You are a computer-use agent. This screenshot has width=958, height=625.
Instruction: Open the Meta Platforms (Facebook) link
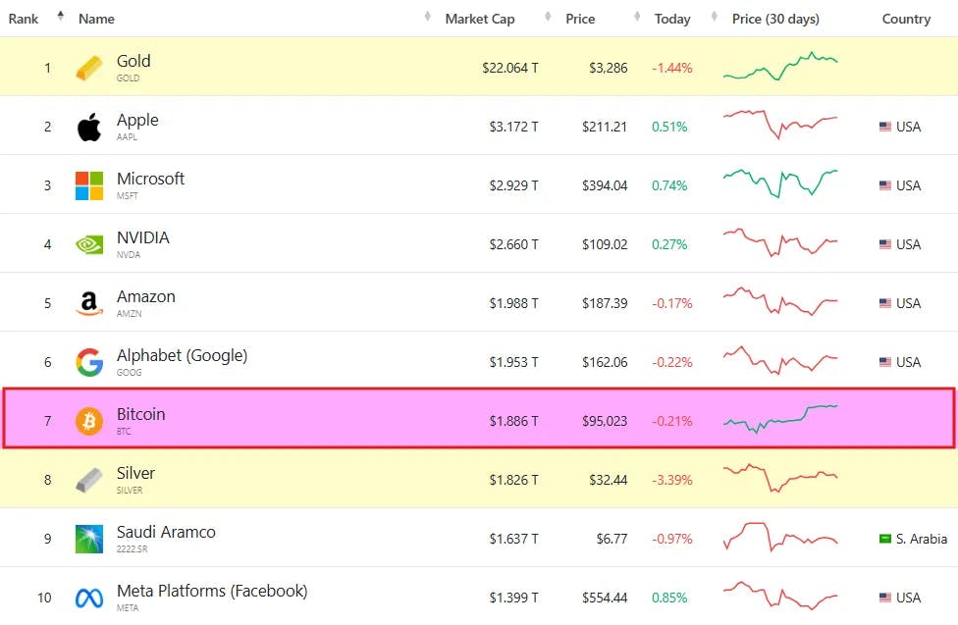pos(212,592)
